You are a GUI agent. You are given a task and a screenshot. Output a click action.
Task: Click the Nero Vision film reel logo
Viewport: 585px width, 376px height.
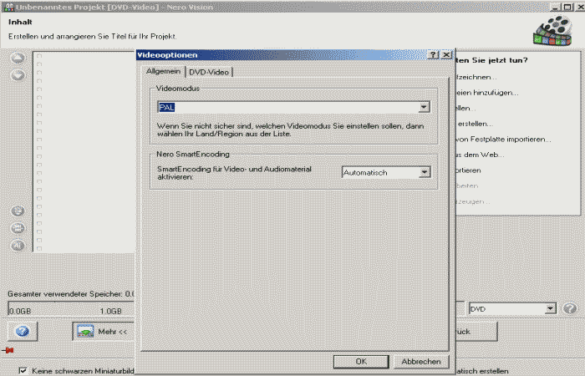(552, 30)
